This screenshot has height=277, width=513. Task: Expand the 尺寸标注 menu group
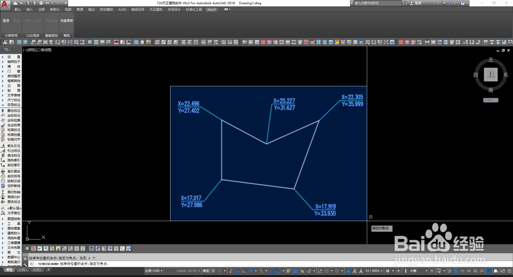point(11,100)
